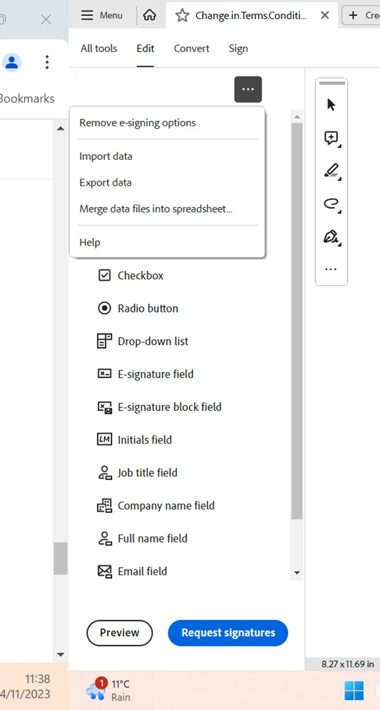Click the field list scrollbar thumb

tap(297, 321)
